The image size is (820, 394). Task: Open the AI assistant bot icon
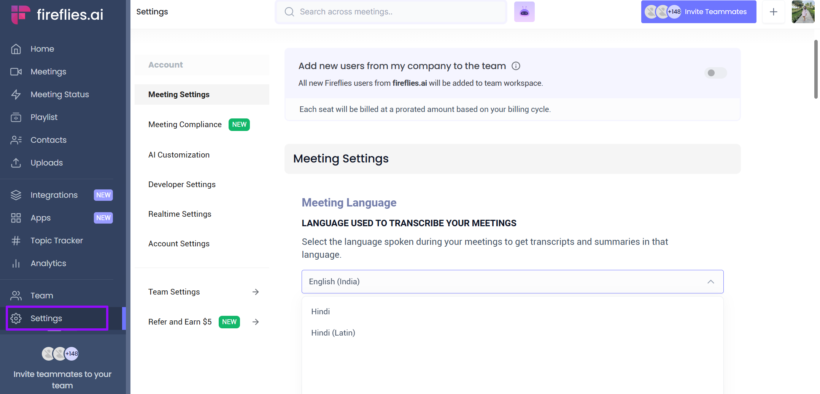point(524,11)
